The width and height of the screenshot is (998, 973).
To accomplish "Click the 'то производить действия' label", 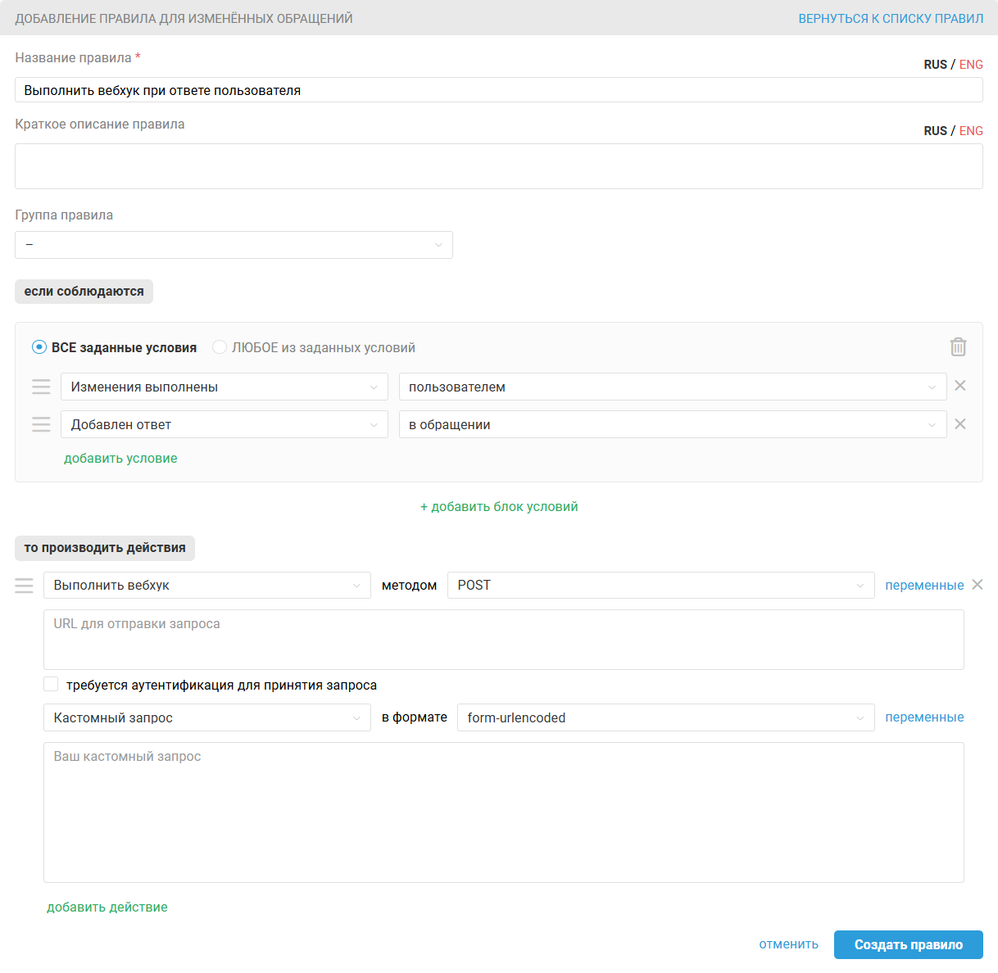I will click(x=105, y=548).
